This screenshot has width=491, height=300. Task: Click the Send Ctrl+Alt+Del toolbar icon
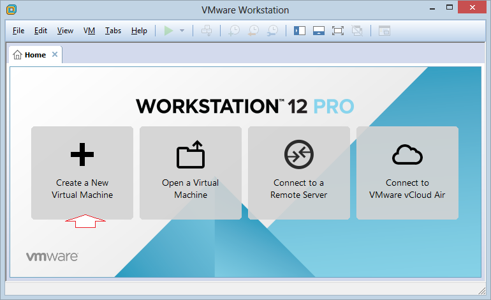[207, 31]
